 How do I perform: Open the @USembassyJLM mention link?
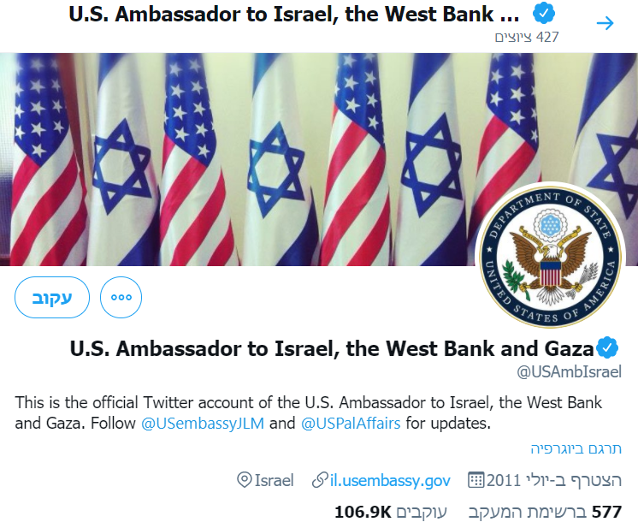(x=203, y=424)
